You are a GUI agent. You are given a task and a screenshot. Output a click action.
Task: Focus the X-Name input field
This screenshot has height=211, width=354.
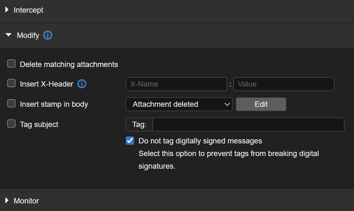tap(176, 84)
